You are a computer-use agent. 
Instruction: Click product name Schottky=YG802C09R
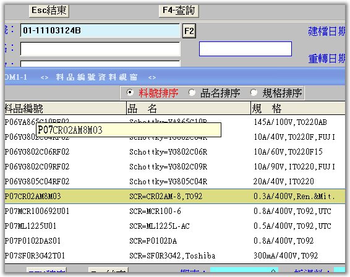pos(168,167)
